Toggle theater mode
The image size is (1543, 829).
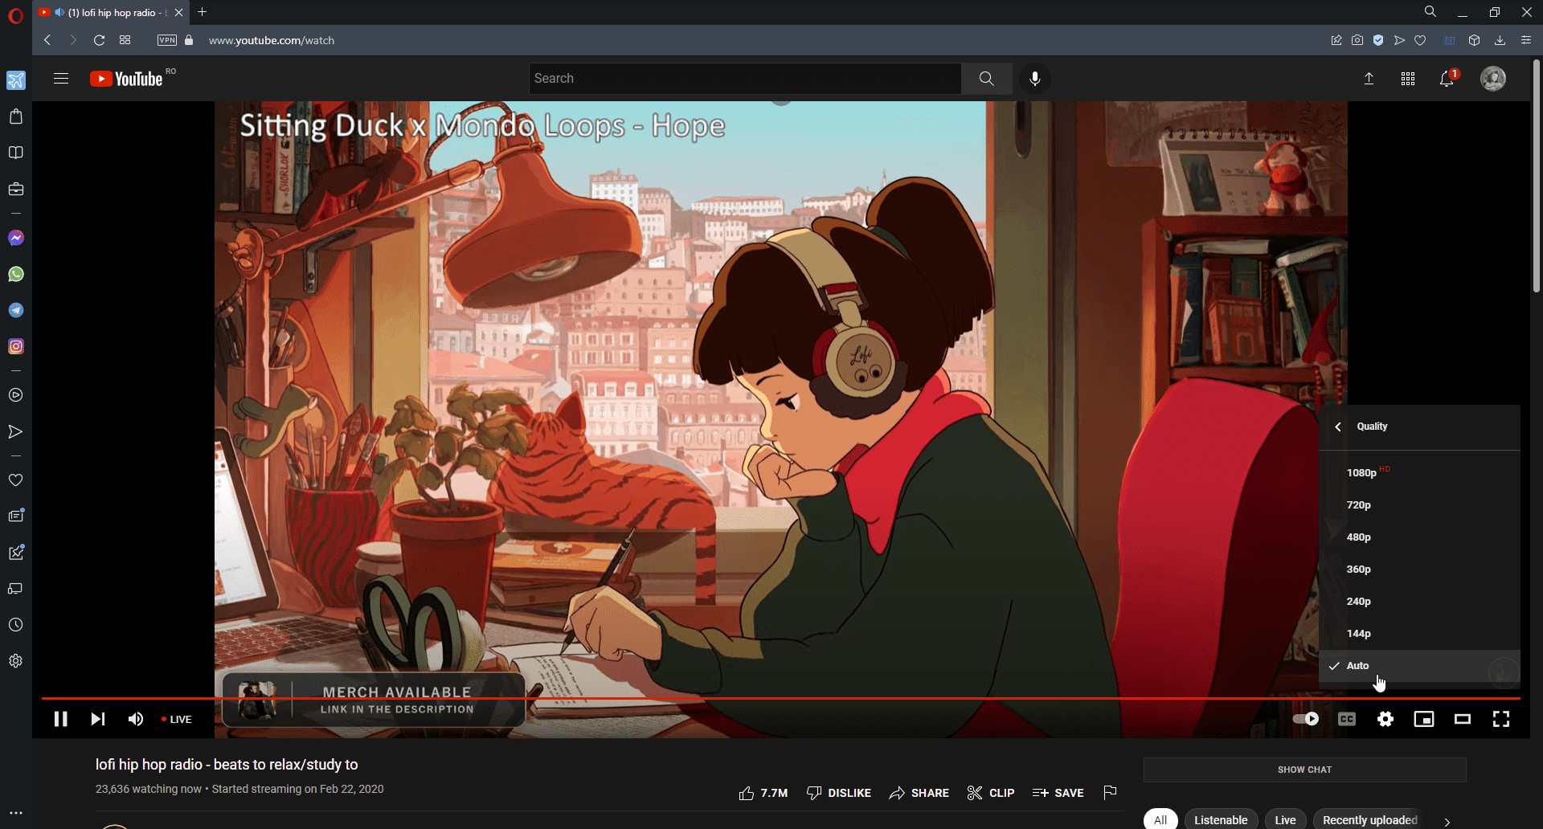1463,719
